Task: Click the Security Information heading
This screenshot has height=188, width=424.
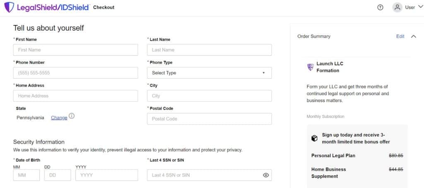Action: [x=39, y=142]
